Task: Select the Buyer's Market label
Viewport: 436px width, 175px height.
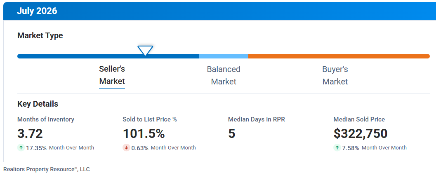Action: pyautogui.click(x=335, y=75)
